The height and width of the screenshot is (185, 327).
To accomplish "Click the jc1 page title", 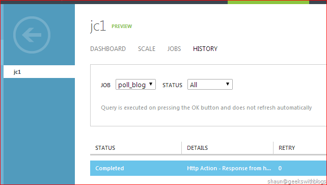I will point(98,27).
